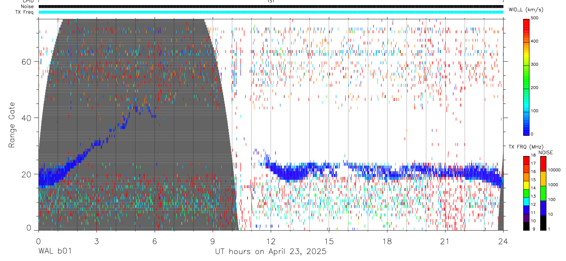Click the "12" tick on UT hours axis
Viewport: 566px width, 261px height.
[x=271, y=241]
